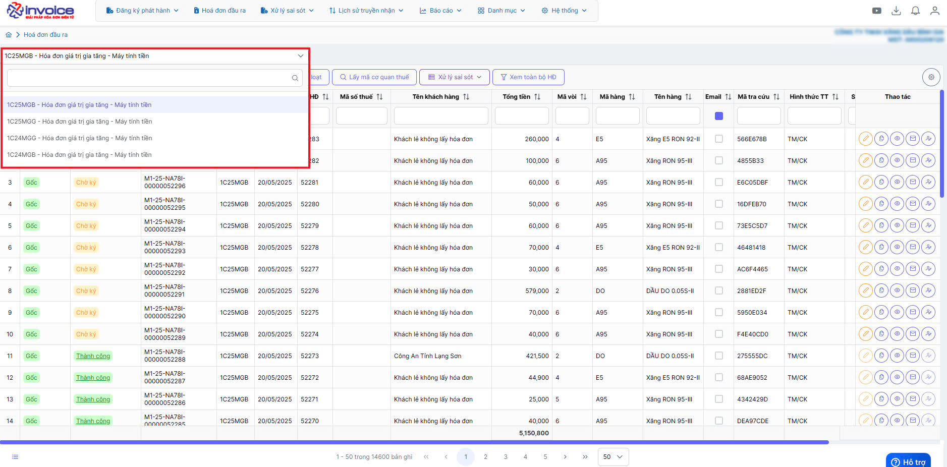Send email for invoice AC6F4465
947x467 pixels.
tap(913, 269)
